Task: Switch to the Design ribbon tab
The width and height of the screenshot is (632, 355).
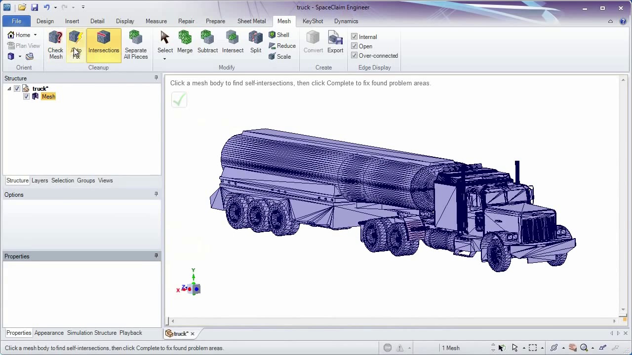Action: point(45,21)
